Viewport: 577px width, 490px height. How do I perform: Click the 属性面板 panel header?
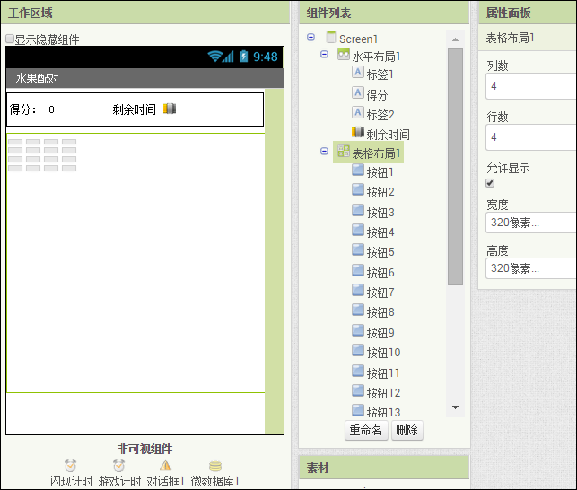click(x=528, y=13)
